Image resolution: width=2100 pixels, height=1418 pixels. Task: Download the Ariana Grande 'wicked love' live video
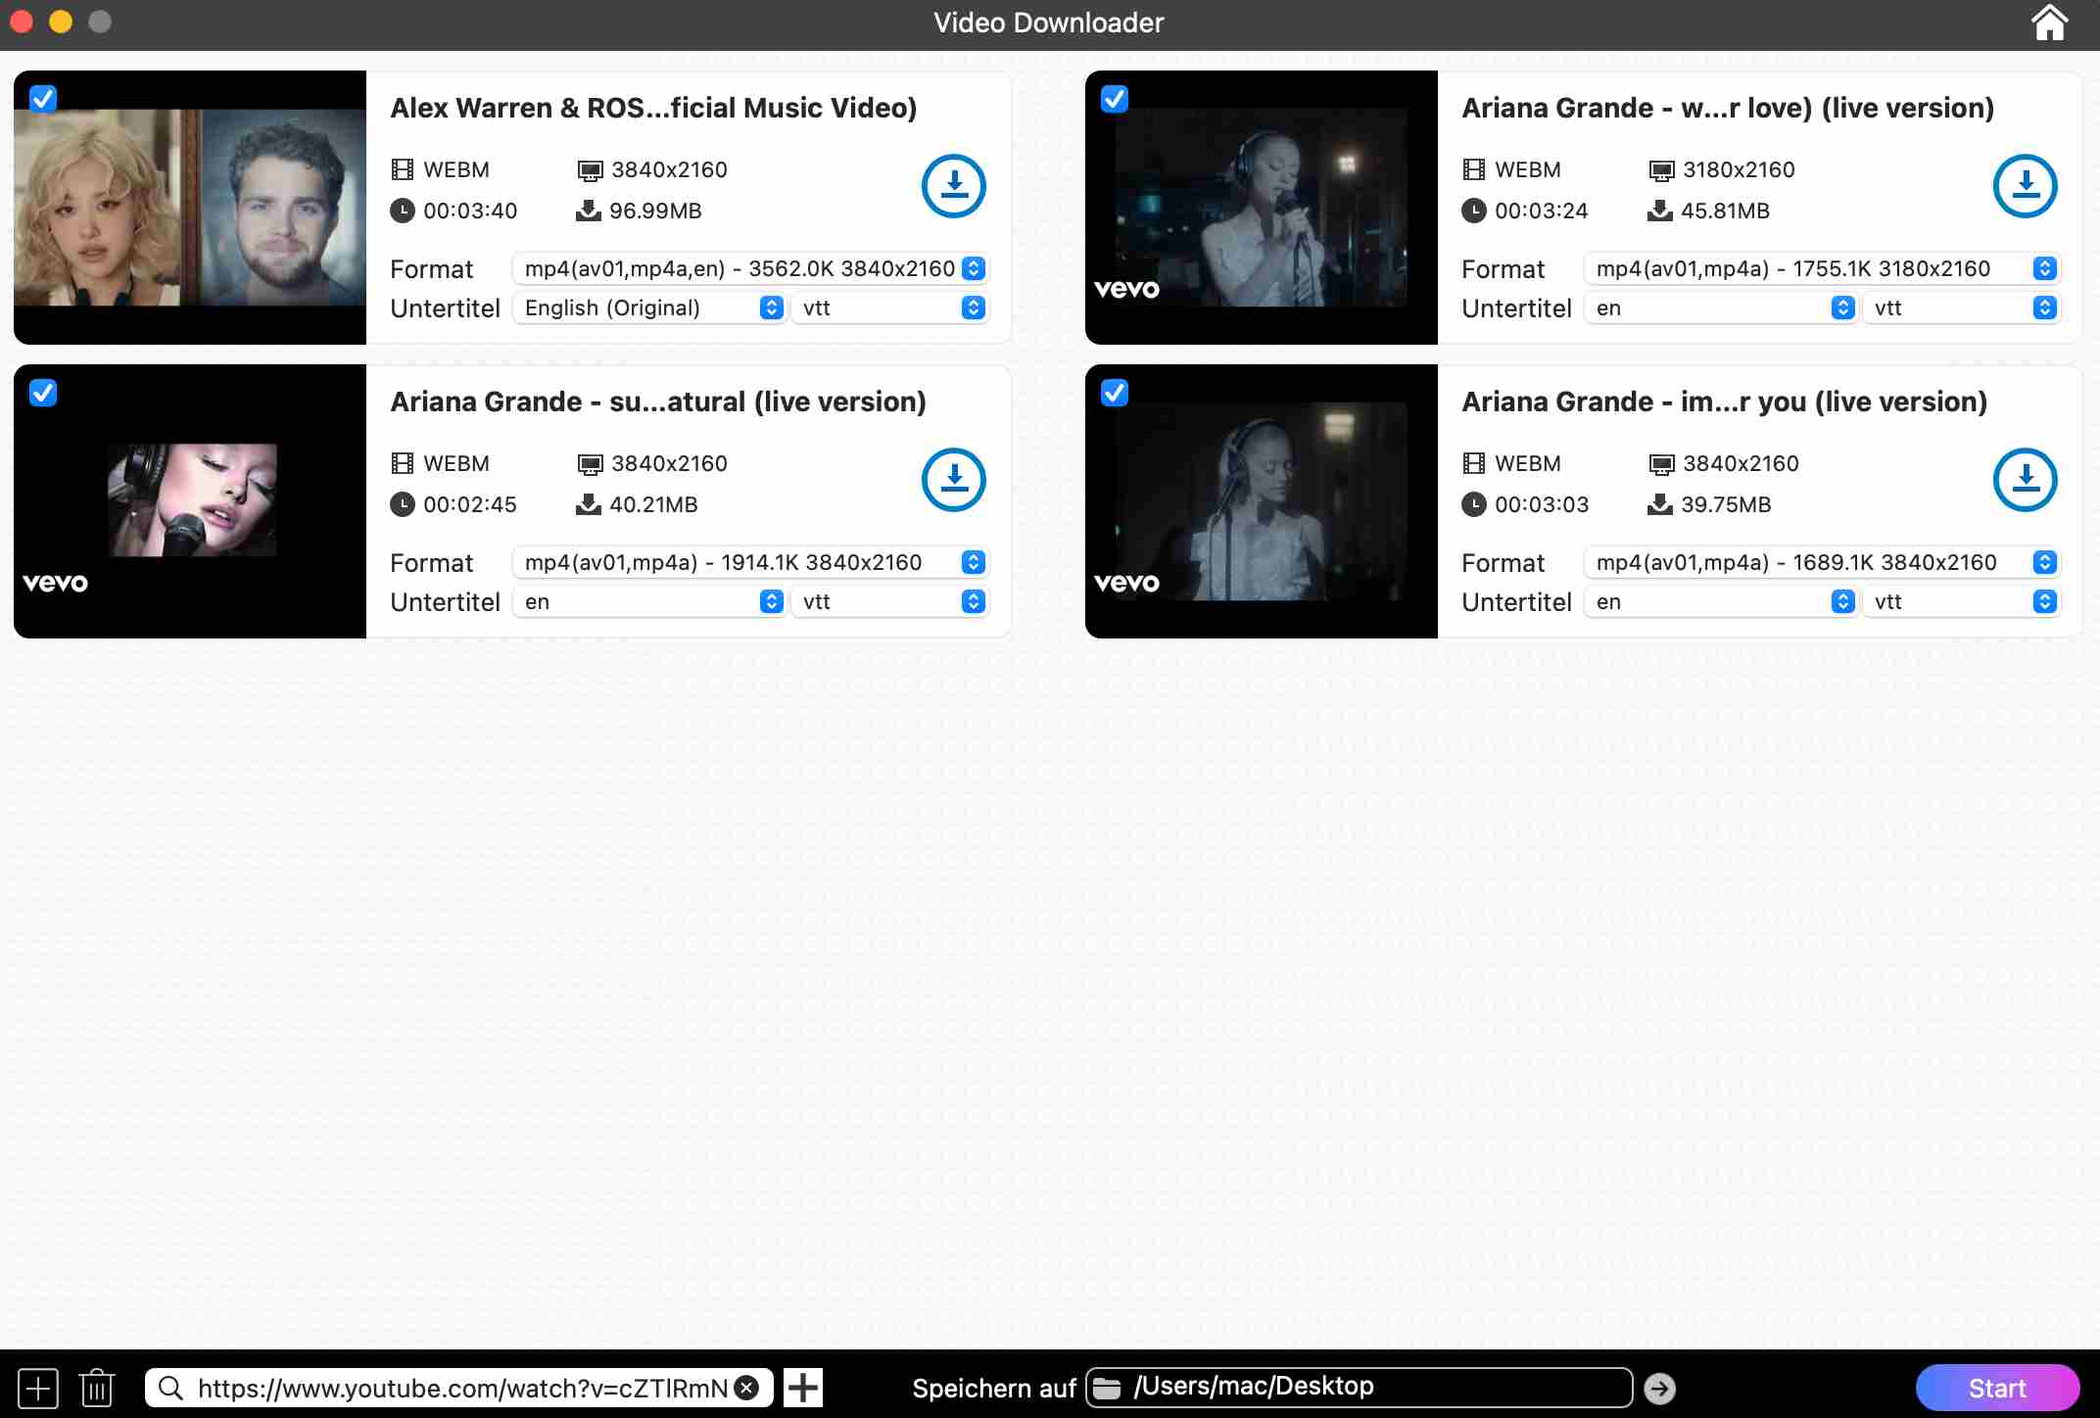pyautogui.click(x=2025, y=186)
